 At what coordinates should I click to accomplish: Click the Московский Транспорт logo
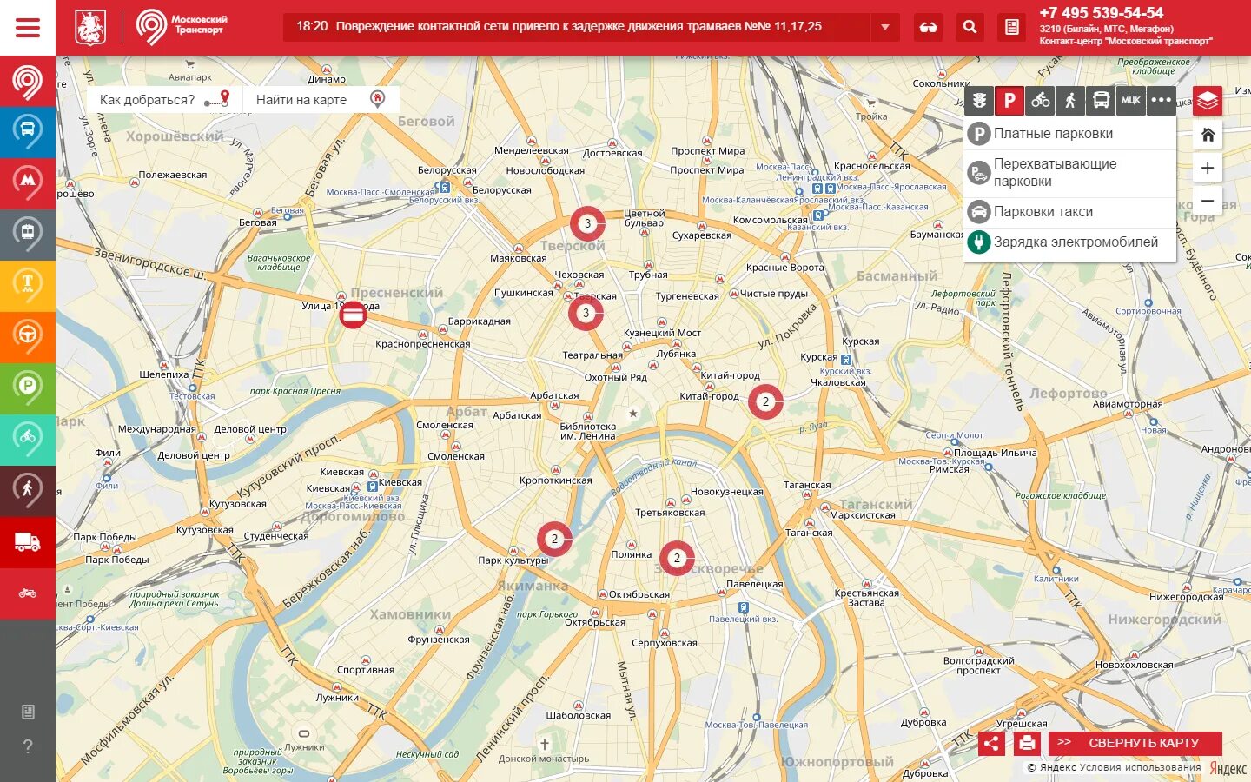click(x=181, y=27)
